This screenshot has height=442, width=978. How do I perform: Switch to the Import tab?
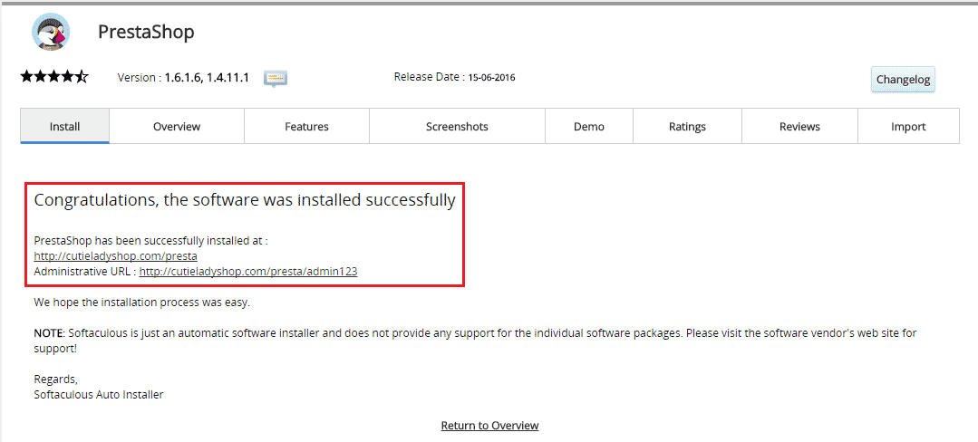pyautogui.click(x=908, y=127)
